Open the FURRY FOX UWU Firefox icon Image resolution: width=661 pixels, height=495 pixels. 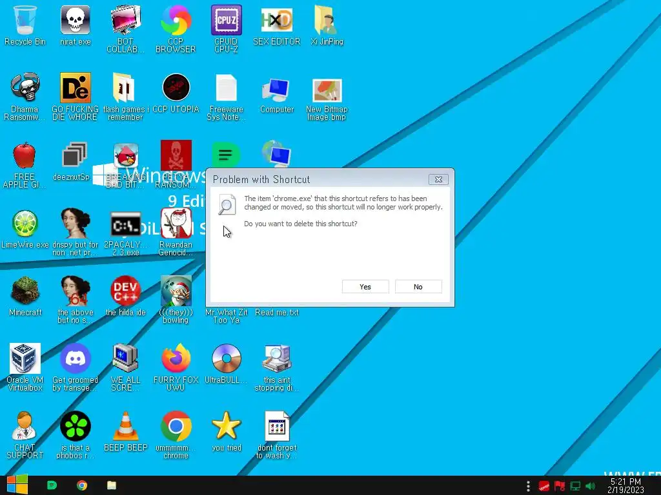[x=176, y=358]
